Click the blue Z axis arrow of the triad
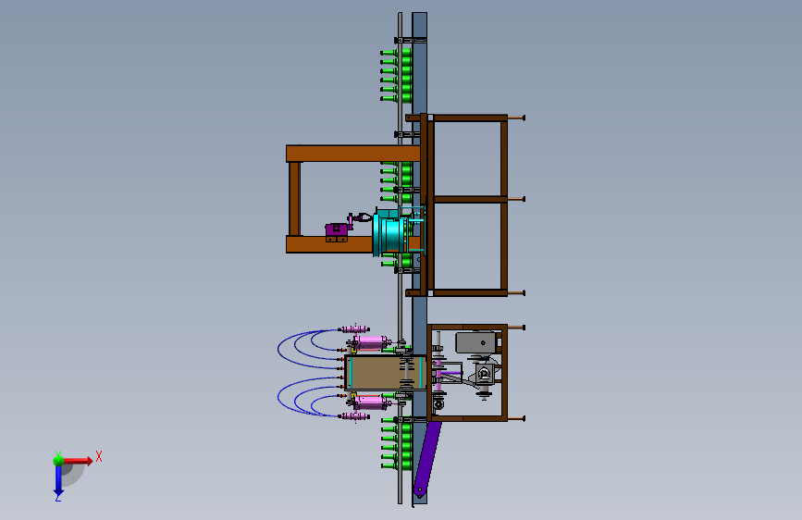The height and width of the screenshot is (520, 802). 58,480
